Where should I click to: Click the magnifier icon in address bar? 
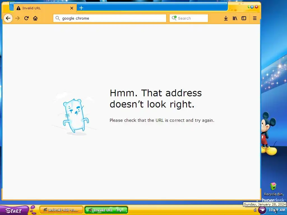point(58,18)
